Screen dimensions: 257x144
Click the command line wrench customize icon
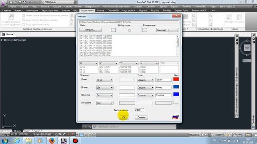tap(90, 127)
